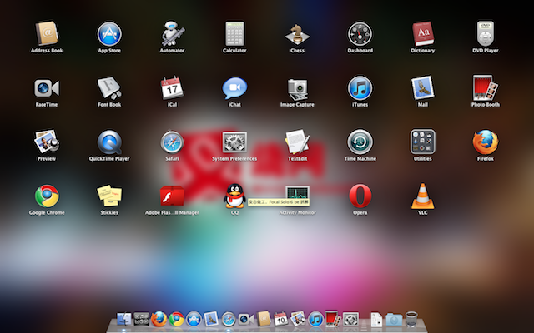Open Preview from the Launchpad grid
Viewport: 534px width, 333px height.
(x=47, y=142)
